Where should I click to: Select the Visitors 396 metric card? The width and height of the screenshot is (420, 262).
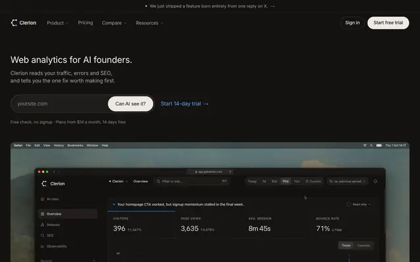click(x=141, y=224)
